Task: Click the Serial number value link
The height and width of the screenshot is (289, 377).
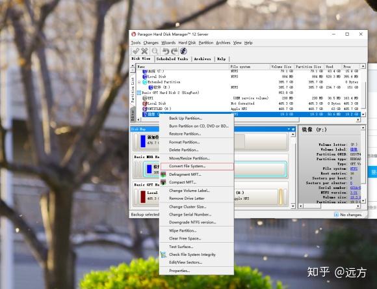Action: [x=356, y=188]
